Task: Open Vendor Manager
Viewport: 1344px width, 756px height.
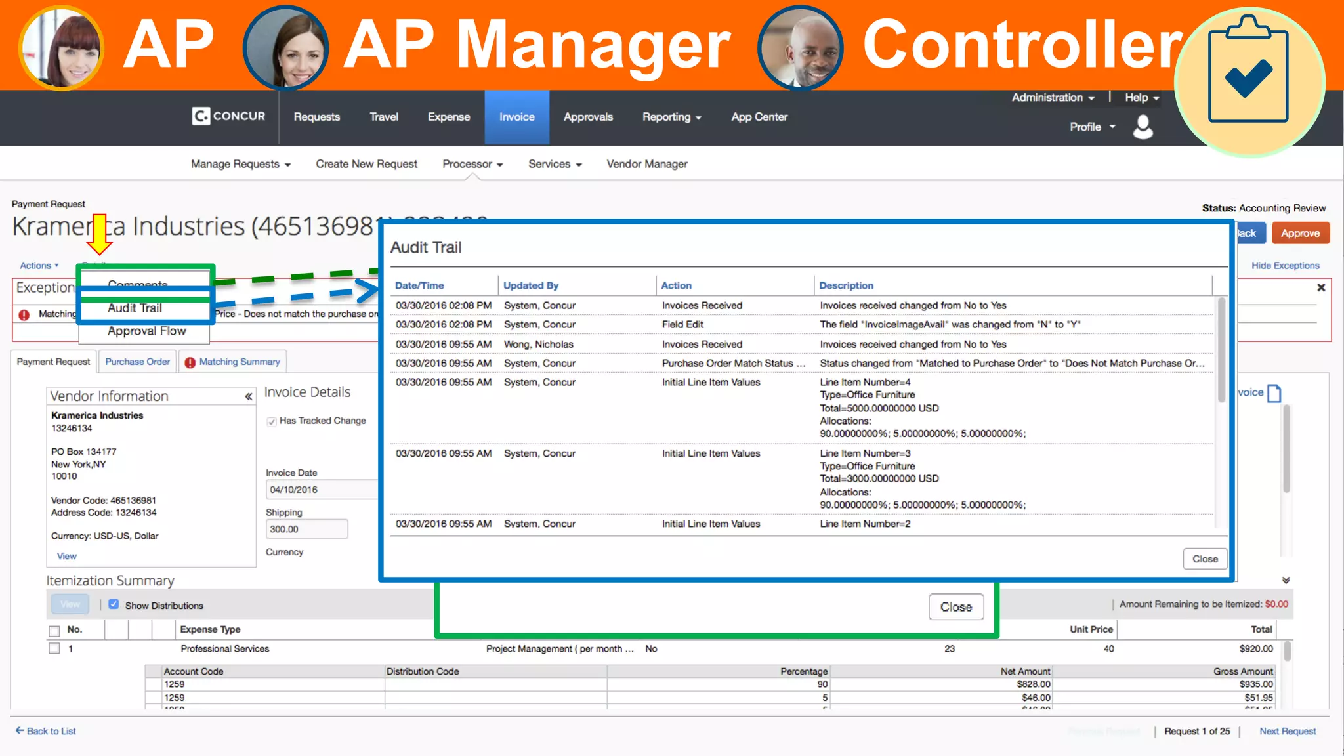Action: (x=647, y=164)
